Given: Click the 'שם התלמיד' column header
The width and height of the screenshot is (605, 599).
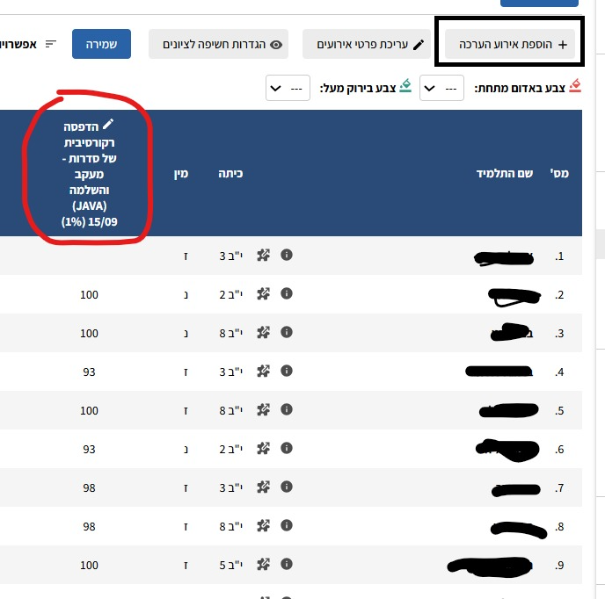Looking at the screenshot, I should (505, 174).
